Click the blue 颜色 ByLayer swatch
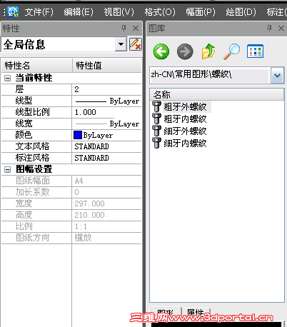 click(78, 135)
